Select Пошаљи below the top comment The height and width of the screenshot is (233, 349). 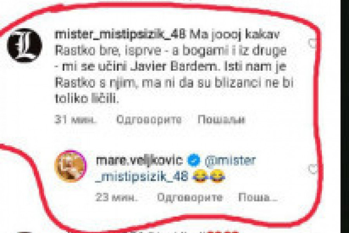click(221, 120)
